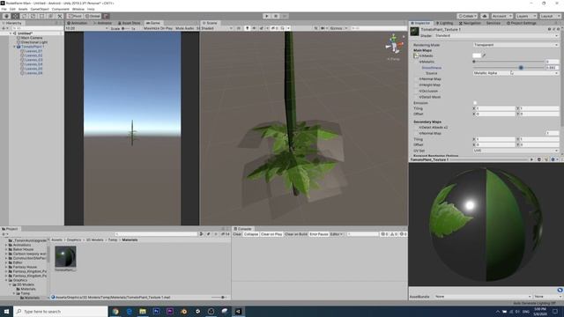
Task: Click the Albedo color swatch
Action: 477,55
